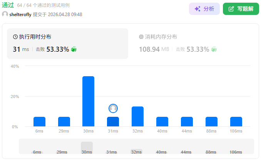Select the tallest 30ms bar in chart
Viewport: 261px width, 162px height.
click(88, 101)
